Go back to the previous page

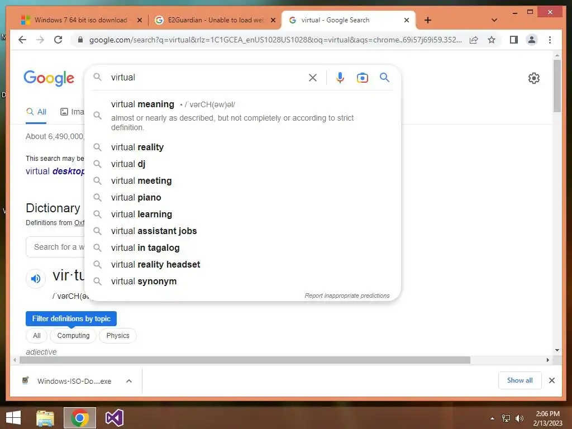[x=22, y=40]
